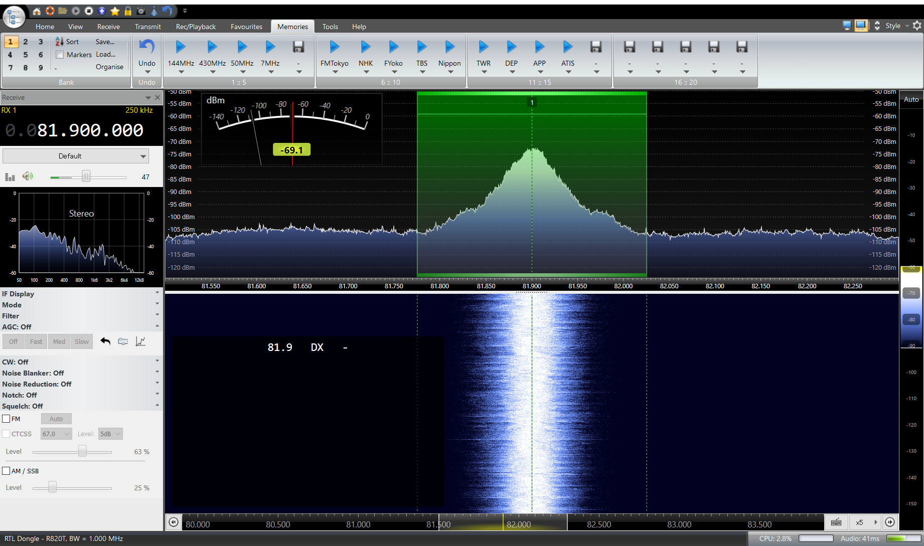Click the save icon in bank 1-5

(298, 47)
